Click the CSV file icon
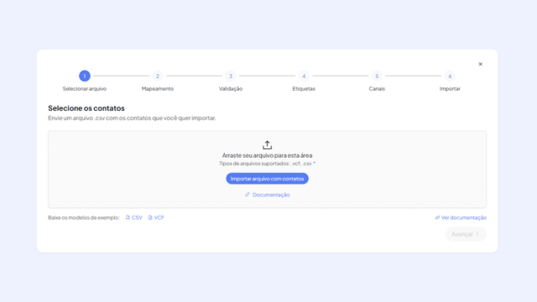Image resolution: width=537 pixels, height=302 pixels. [x=128, y=217]
